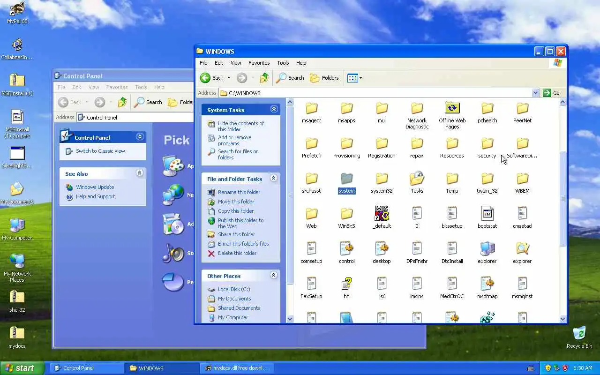600x375 pixels.
Task: Click Share this folder link
Action: [x=236, y=234]
